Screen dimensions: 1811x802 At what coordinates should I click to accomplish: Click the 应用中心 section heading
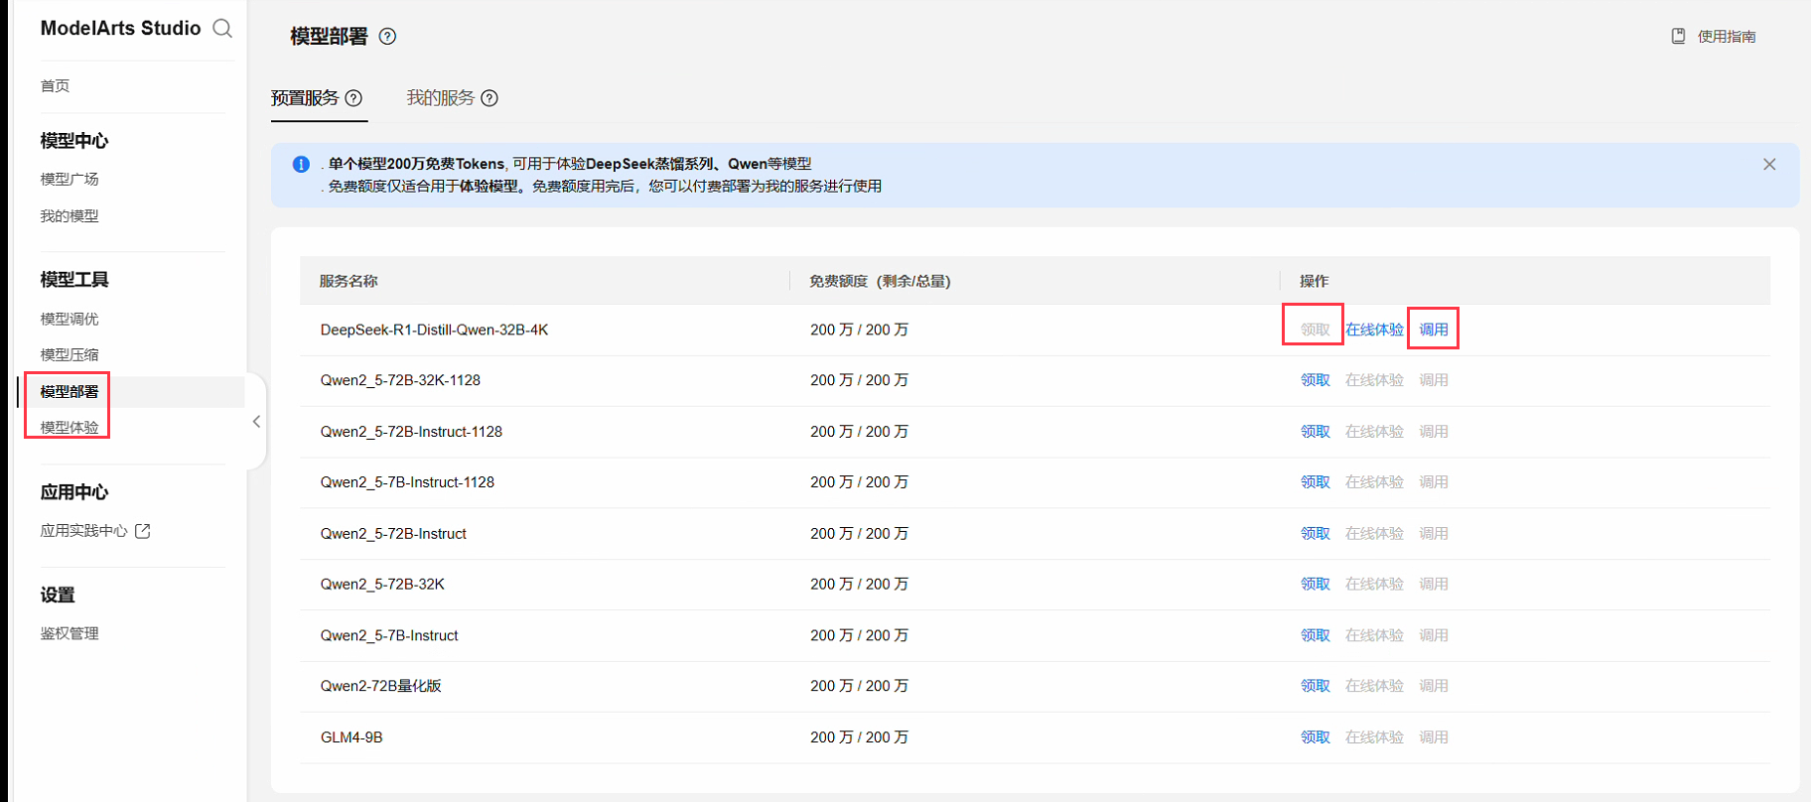coord(74,492)
